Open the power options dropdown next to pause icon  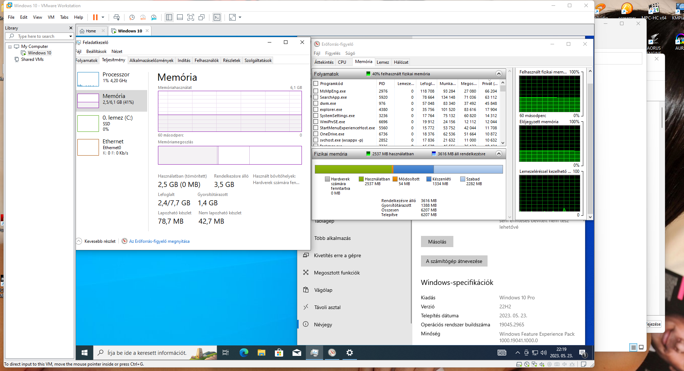pyautogui.click(x=103, y=17)
